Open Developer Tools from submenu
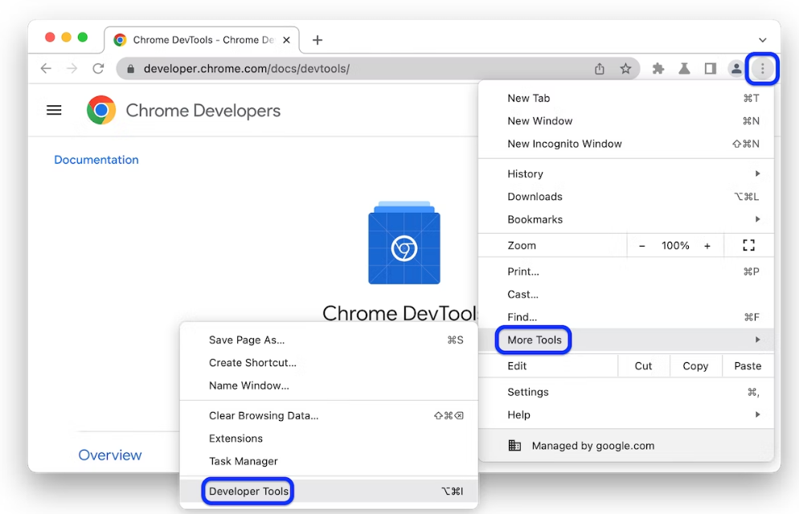The width and height of the screenshot is (799, 514). pos(329,491)
